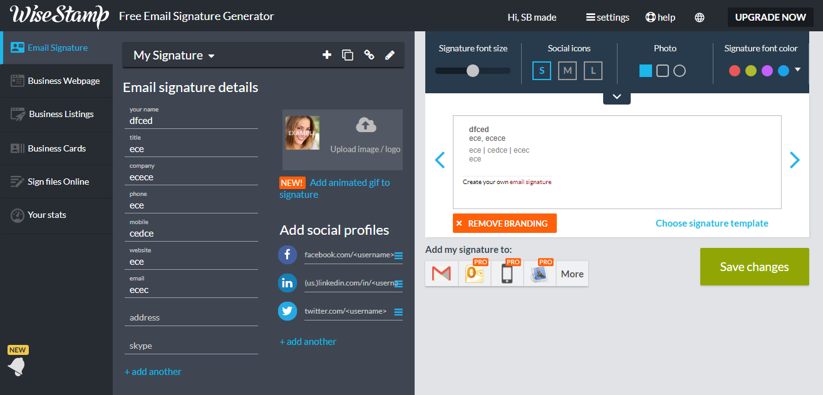The image size is (823, 395).
Task: Click the upload image / logo cloud icon
Action: click(x=365, y=125)
